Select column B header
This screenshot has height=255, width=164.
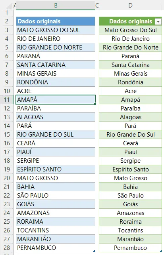tap(56, 6)
